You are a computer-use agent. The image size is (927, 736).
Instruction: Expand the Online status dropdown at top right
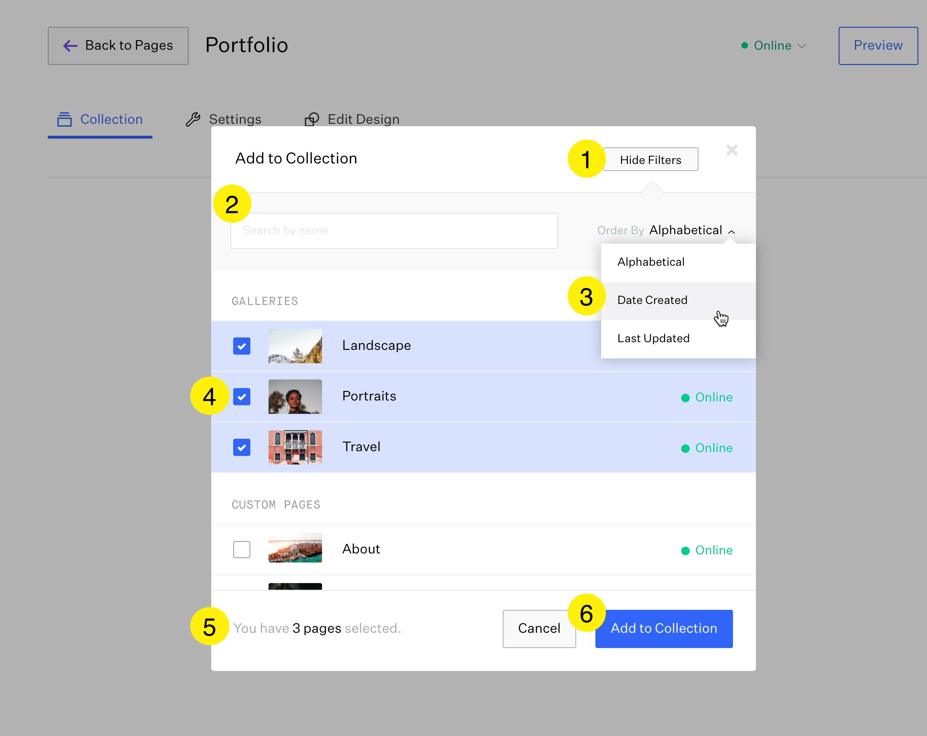(801, 46)
